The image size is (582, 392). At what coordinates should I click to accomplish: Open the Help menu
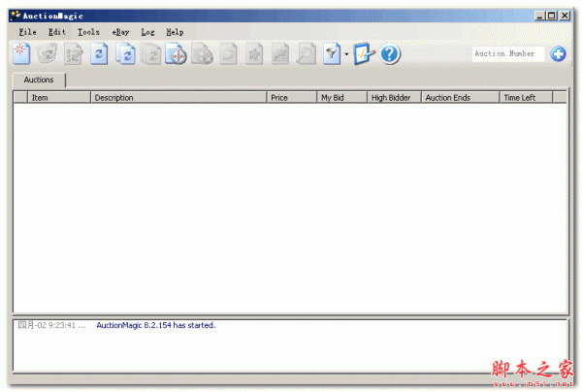pyautogui.click(x=175, y=32)
